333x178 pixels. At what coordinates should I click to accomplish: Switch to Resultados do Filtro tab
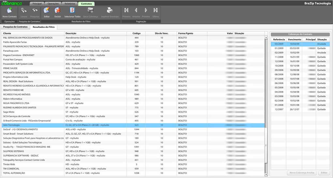[x=43, y=27]
